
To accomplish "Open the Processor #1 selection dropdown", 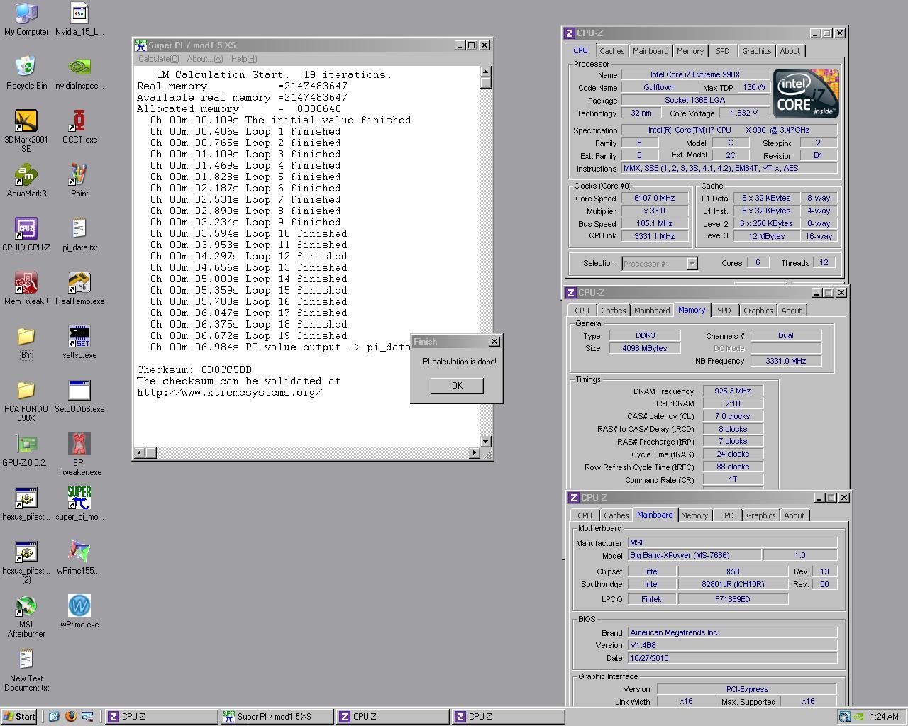I will click(x=660, y=264).
